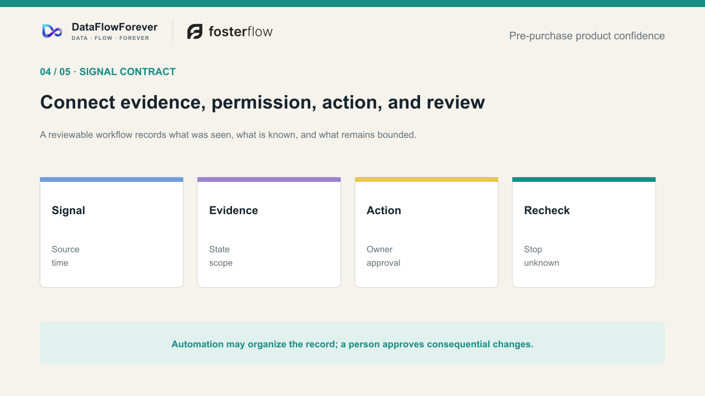
Task: Click 'Owner' in the Action card
Action: 380,249
